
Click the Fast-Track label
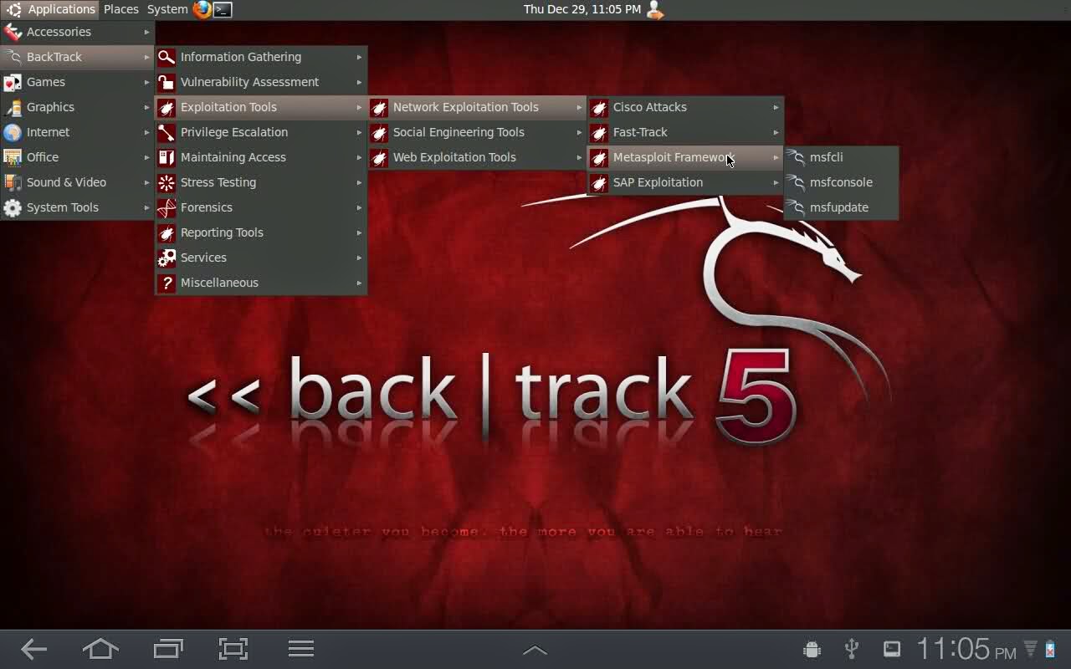(x=640, y=132)
